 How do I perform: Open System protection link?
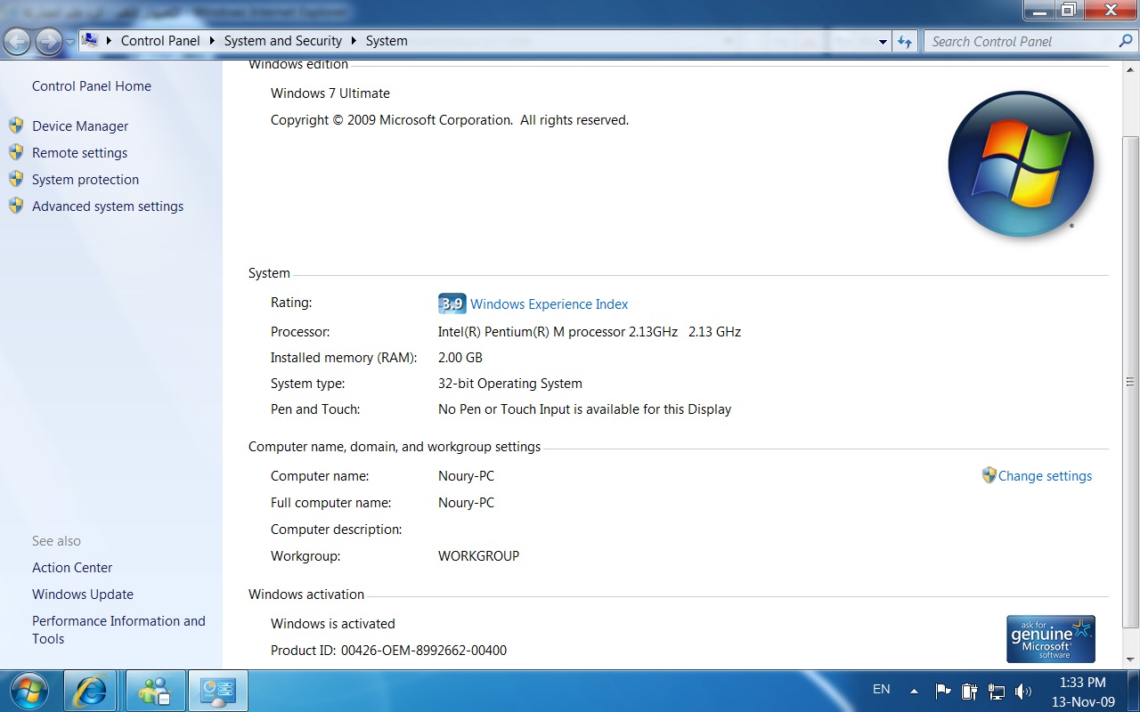coord(85,180)
